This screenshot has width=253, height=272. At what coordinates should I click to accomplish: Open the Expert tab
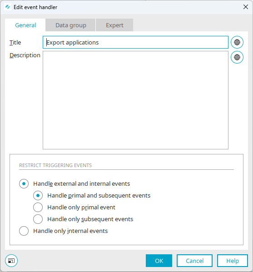click(114, 25)
